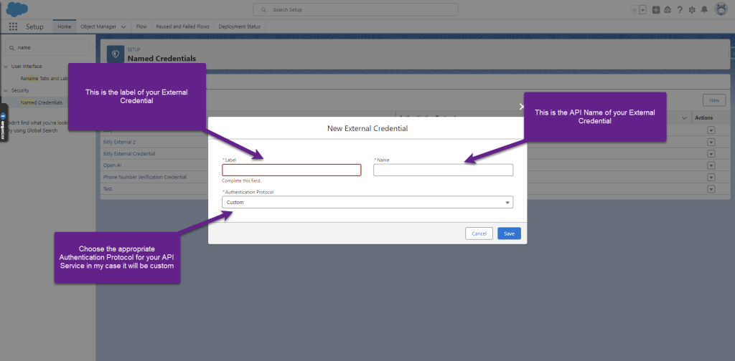This screenshot has width=735, height=361.
Task: Select Named Credentials in the sidebar
Action: point(42,102)
